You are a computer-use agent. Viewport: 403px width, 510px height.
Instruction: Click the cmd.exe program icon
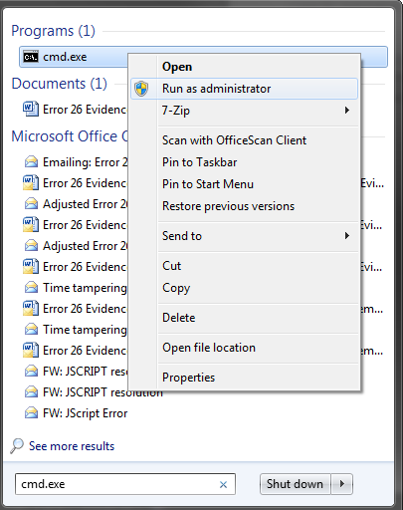tap(31, 57)
